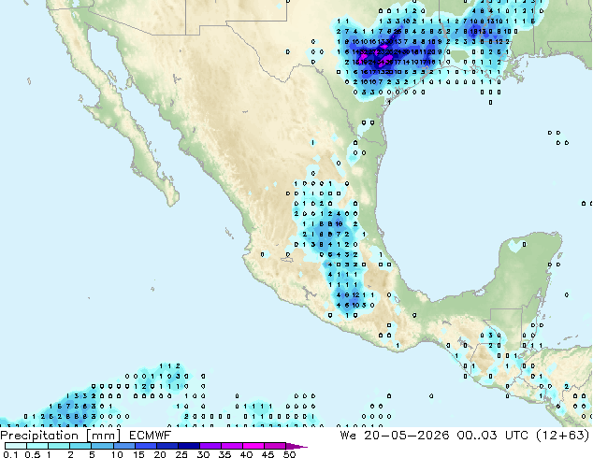593x458 pixels.
Task: Click the "UTC" label
Action: click(516, 436)
